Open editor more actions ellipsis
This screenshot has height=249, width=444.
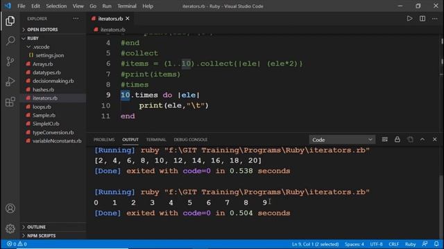pyautogui.click(x=435, y=19)
